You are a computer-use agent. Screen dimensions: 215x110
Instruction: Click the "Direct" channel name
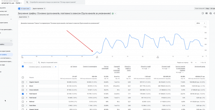point(31,86)
